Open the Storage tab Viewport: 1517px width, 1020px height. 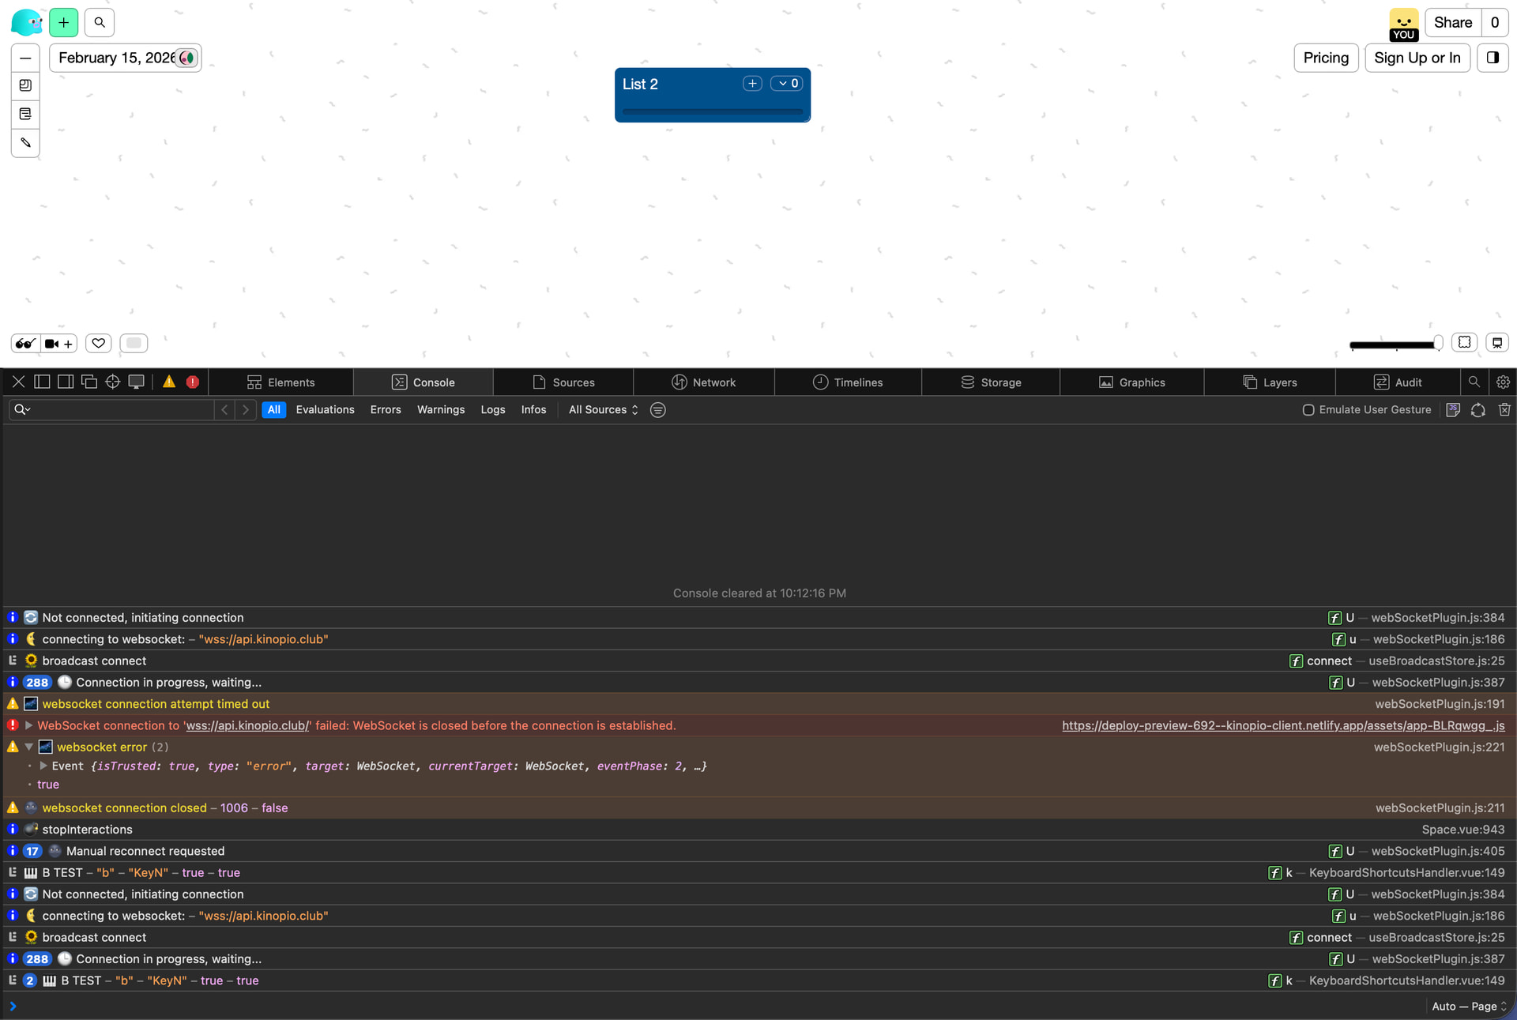991,382
